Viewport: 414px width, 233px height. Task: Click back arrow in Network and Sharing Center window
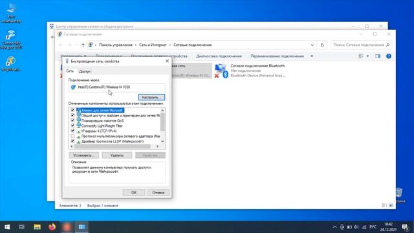click(x=52, y=37)
